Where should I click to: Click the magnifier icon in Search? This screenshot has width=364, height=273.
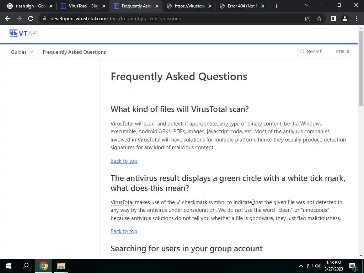pos(302,52)
